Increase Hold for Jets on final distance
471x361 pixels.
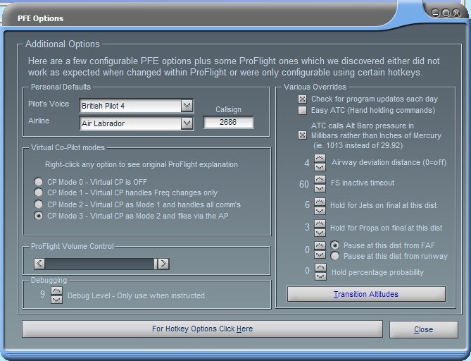coord(320,202)
